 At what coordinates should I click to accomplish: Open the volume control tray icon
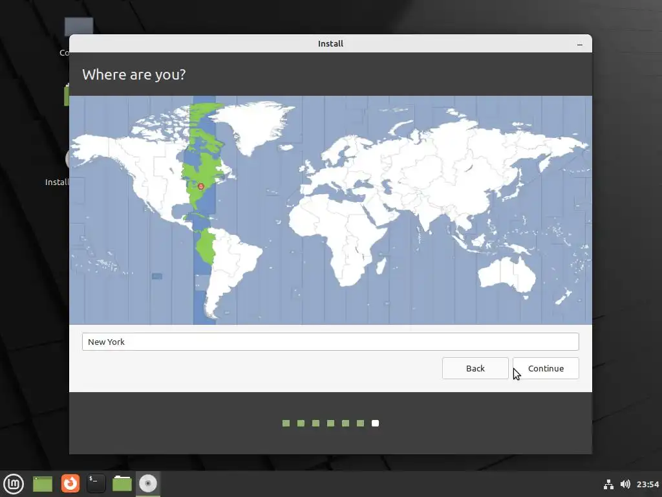[x=625, y=484]
